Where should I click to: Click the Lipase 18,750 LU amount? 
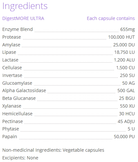[x=124, y=52]
